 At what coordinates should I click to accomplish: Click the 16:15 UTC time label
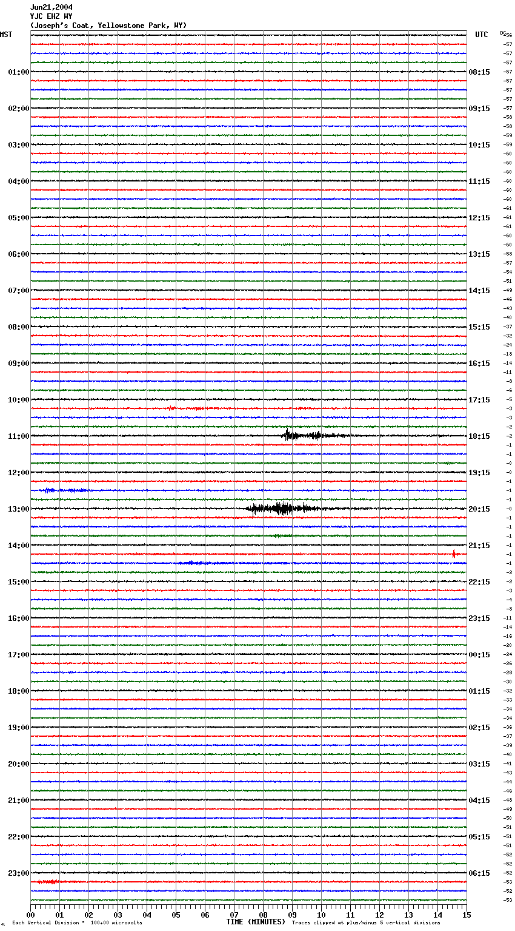click(479, 364)
